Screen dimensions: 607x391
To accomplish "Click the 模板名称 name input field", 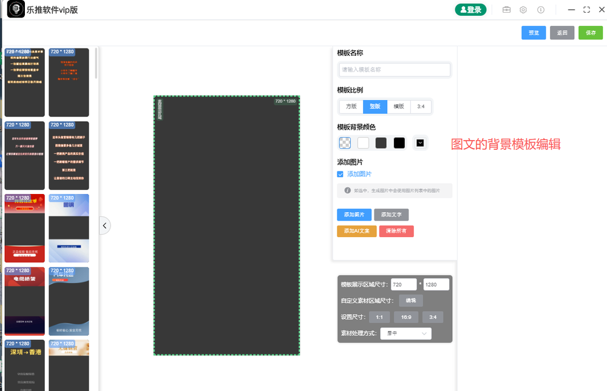I will click(395, 69).
